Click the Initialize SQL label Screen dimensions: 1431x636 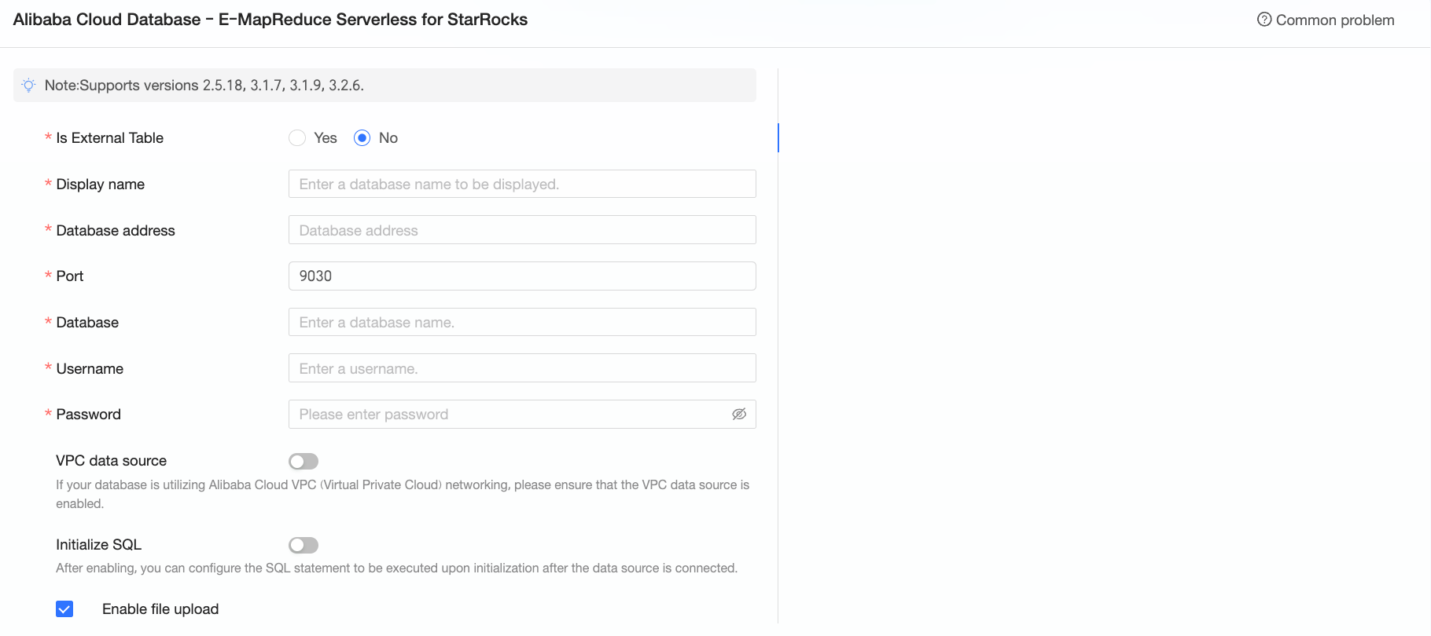(98, 544)
